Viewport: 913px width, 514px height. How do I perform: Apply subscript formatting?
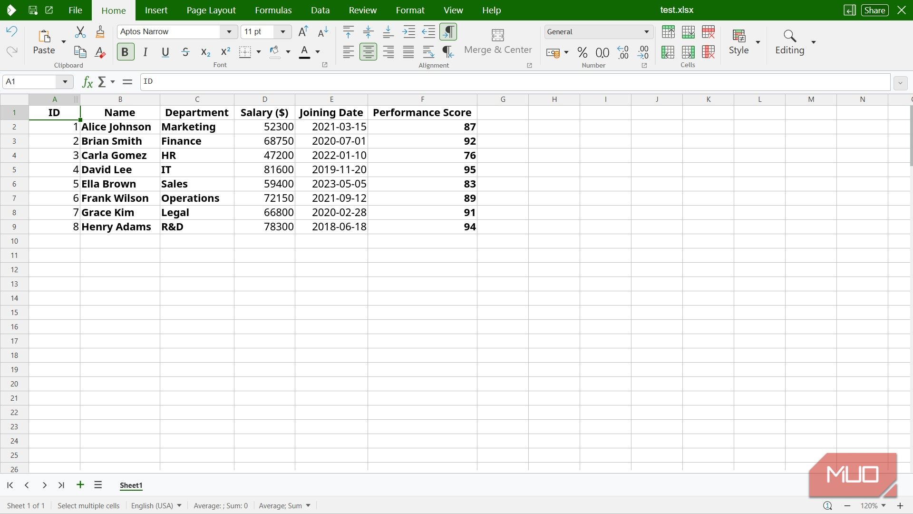coord(205,52)
